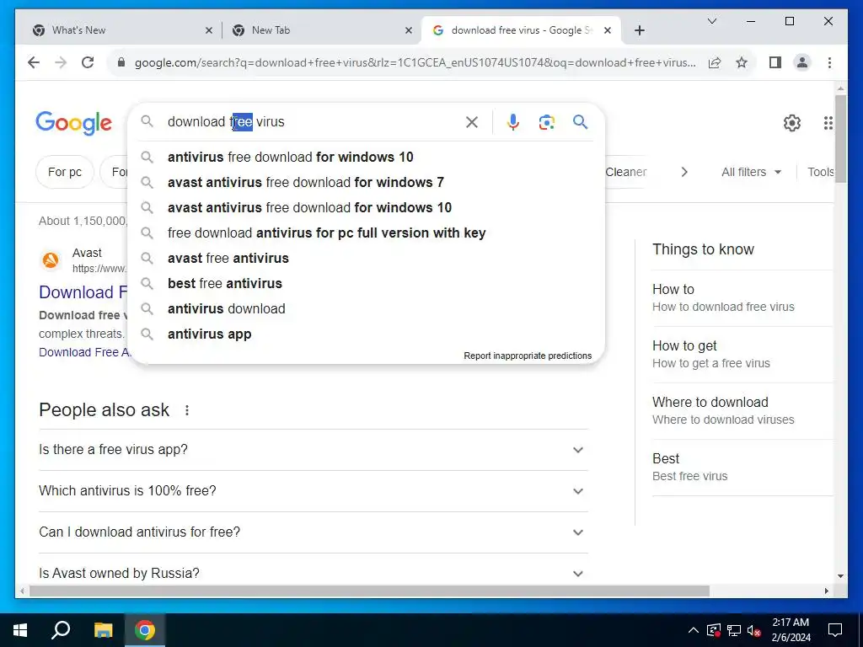Submit search with blue magnifier icon
Viewport: 863px width, 647px height.
580,121
